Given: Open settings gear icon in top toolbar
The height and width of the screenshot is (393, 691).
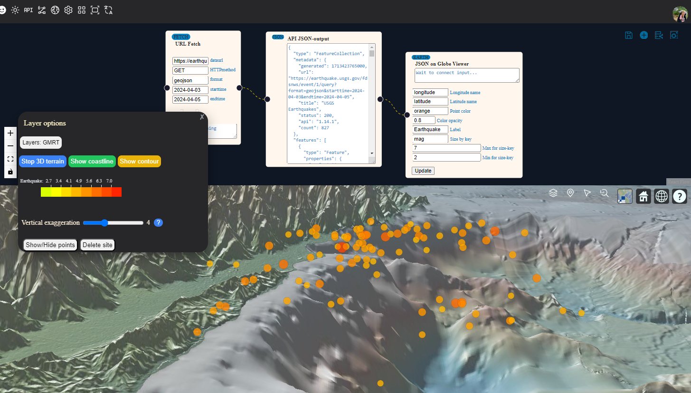Looking at the screenshot, I should tap(68, 10).
